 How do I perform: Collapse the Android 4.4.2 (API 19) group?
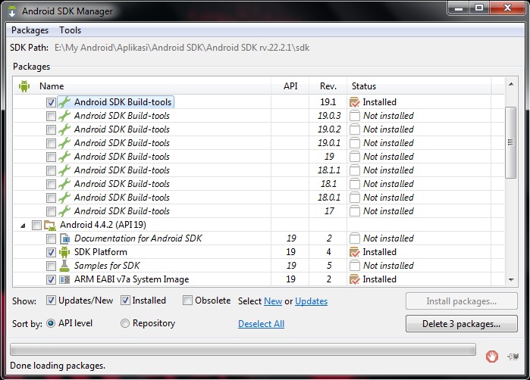click(x=23, y=226)
